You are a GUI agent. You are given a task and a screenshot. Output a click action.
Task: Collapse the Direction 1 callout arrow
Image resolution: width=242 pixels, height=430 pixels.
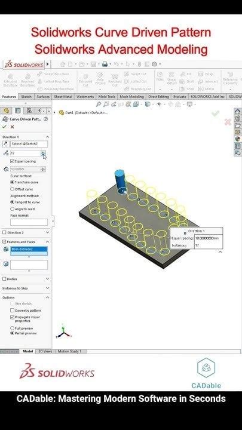220,251
